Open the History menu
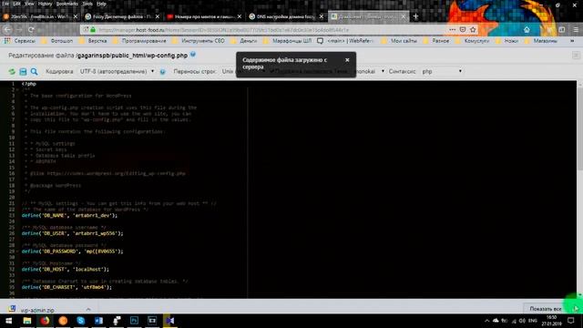The width and height of the screenshot is (583, 328). [x=45, y=4]
